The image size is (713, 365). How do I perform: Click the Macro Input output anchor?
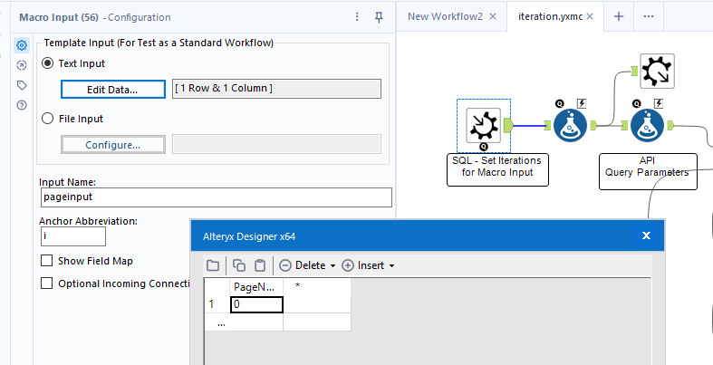(x=509, y=125)
